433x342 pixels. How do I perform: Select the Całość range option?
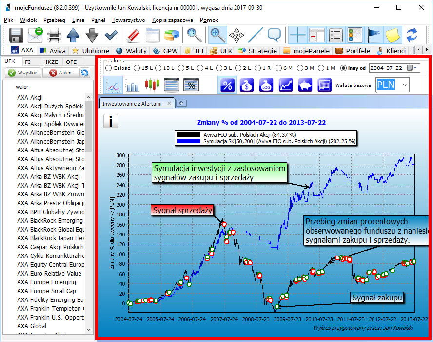tap(108, 68)
